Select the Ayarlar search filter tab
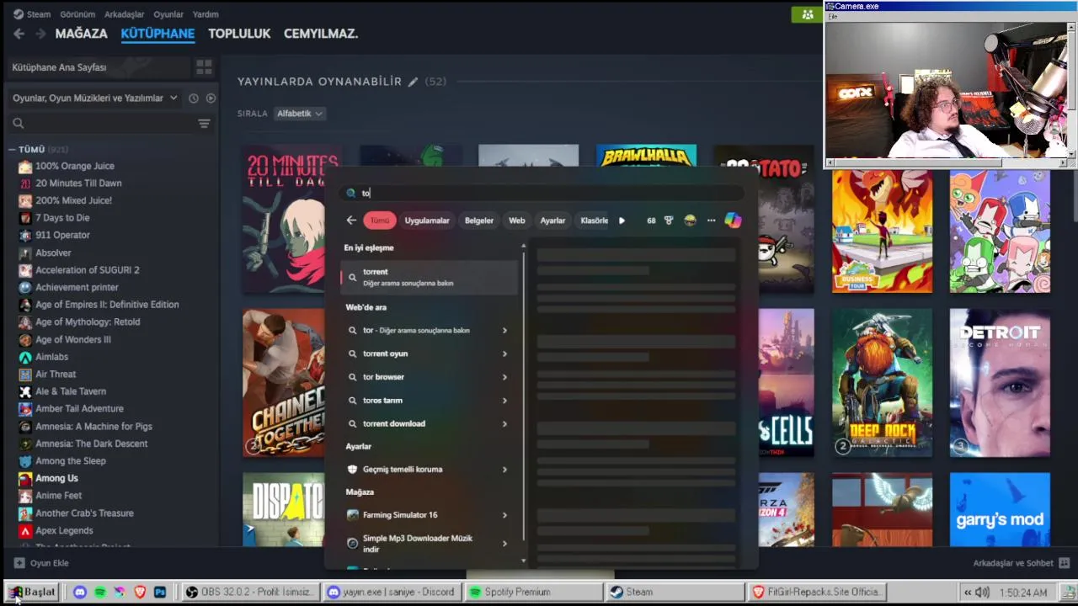Image resolution: width=1078 pixels, height=606 pixels. click(552, 221)
